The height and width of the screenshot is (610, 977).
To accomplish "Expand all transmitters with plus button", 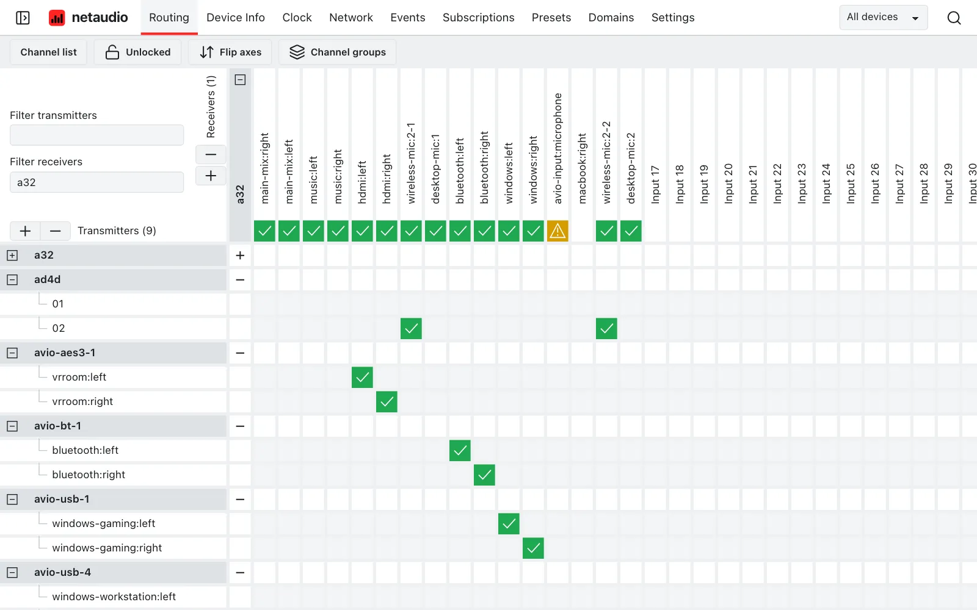I will coord(25,231).
